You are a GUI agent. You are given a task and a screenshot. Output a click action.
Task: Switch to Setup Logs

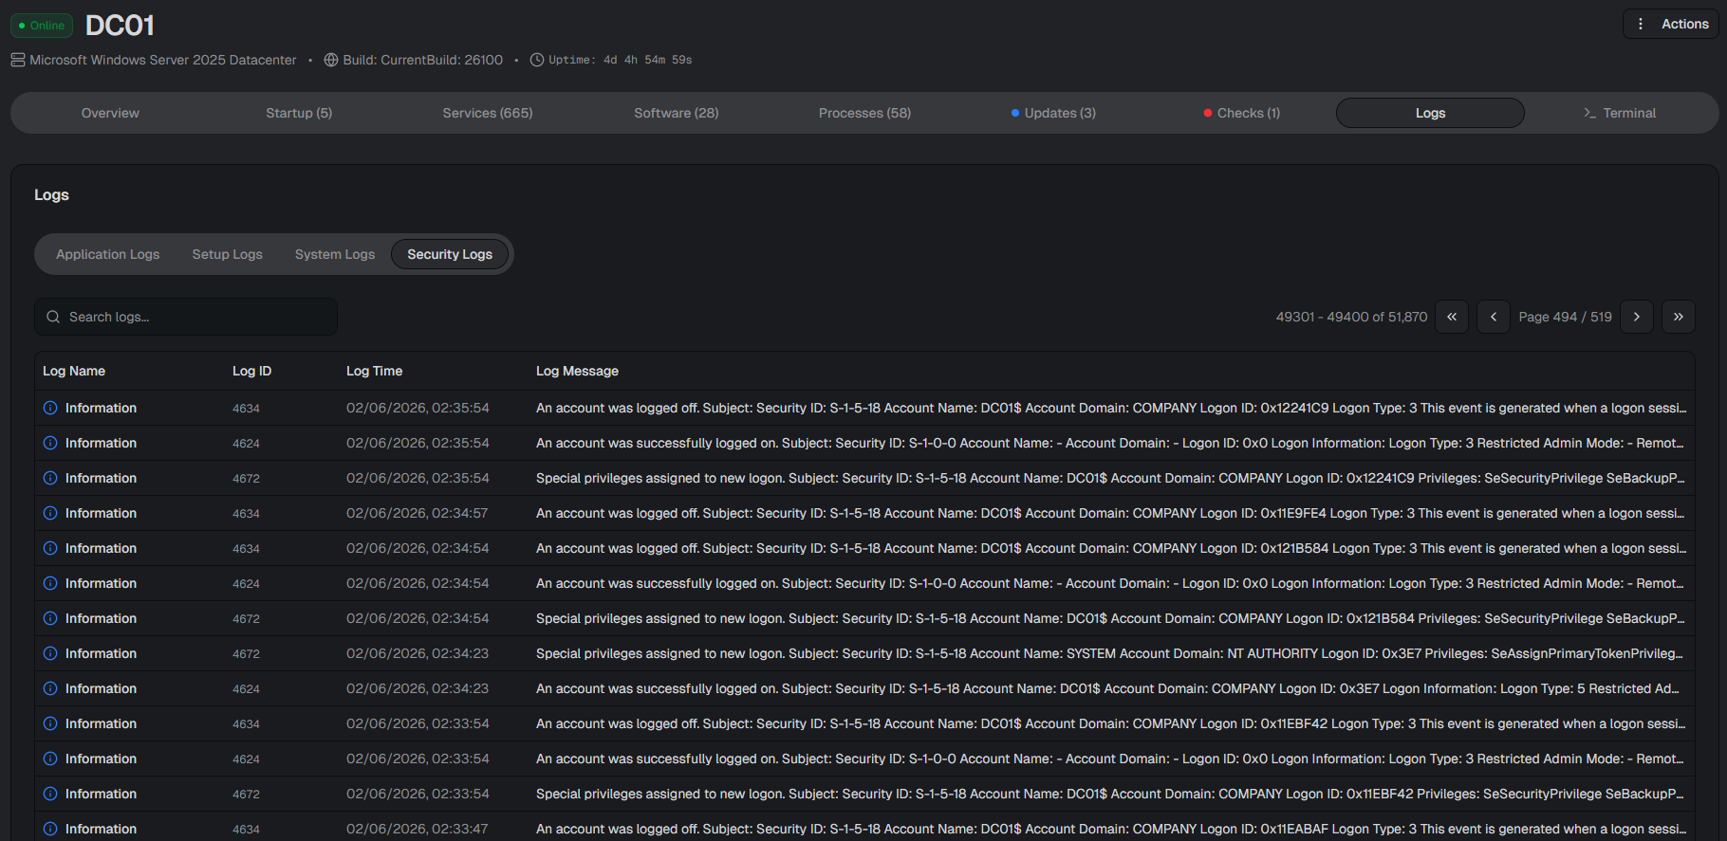227,254
